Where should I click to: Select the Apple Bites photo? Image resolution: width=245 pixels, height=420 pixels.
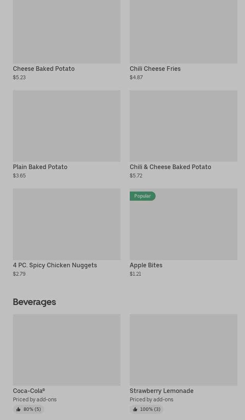point(183,228)
